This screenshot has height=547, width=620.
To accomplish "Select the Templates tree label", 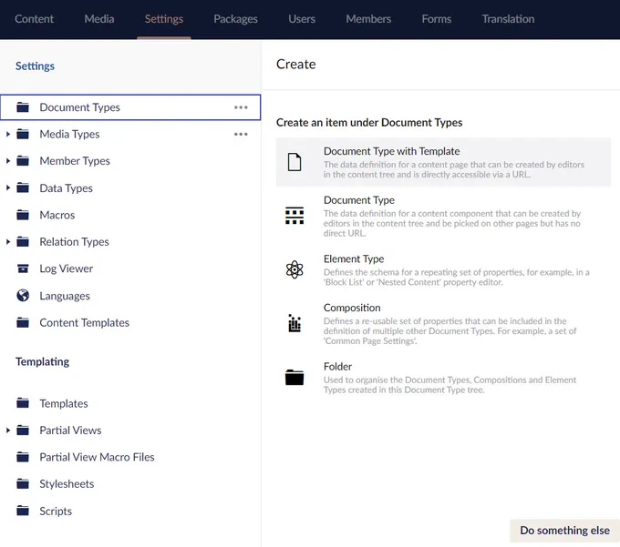I will click(x=64, y=403).
